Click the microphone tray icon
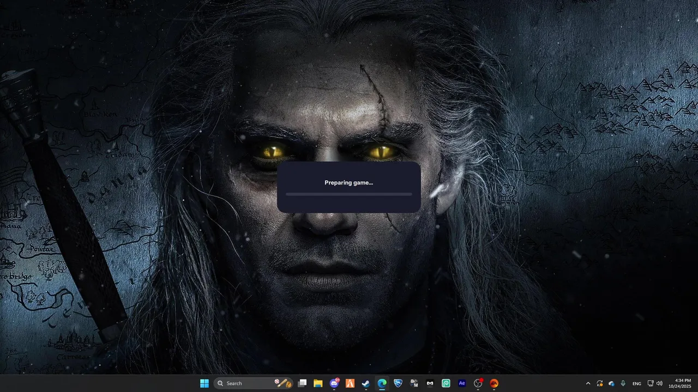The width and height of the screenshot is (698, 392). click(623, 383)
